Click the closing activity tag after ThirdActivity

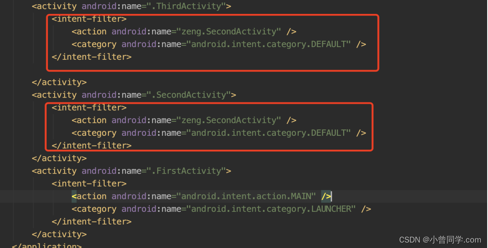pyautogui.click(x=59, y=82)
